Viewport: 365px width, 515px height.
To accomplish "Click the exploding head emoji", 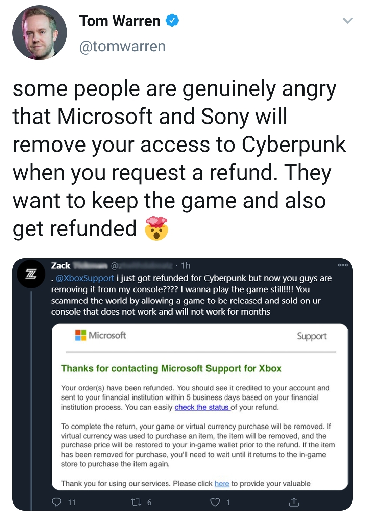I will [x=156, y=229].
